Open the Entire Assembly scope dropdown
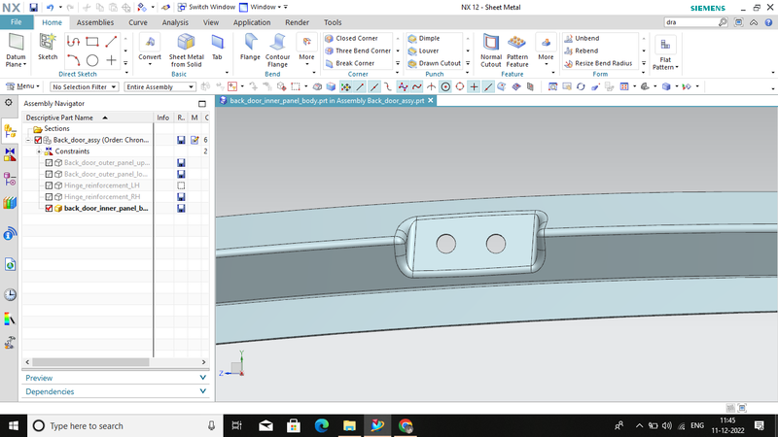The height and width of the screenshot is (437, 778). [x=159, y=86]
